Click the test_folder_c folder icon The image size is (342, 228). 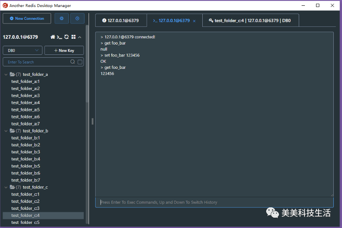click(x=12, y=187)
